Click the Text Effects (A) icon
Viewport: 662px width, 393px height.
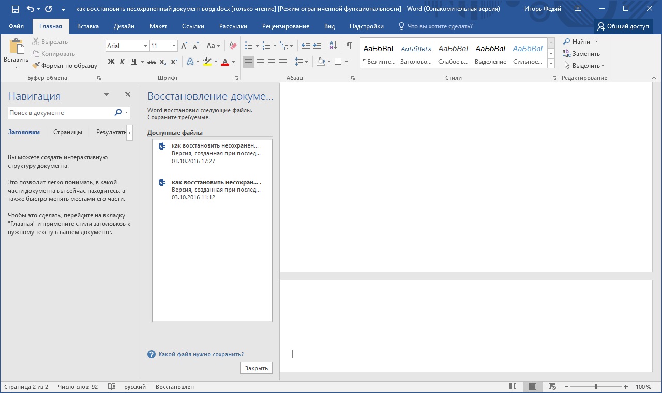coord(190,62)
